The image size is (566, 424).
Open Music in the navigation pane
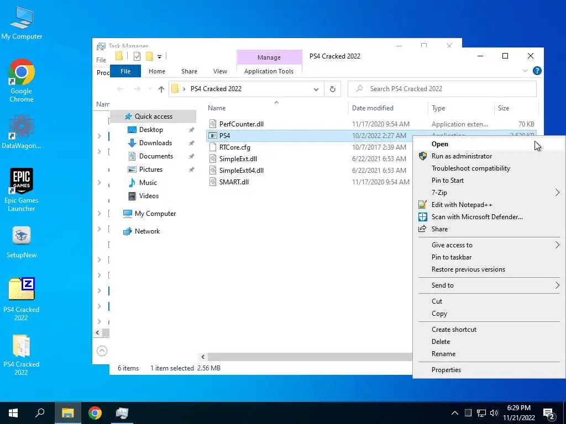pos(148,182)
